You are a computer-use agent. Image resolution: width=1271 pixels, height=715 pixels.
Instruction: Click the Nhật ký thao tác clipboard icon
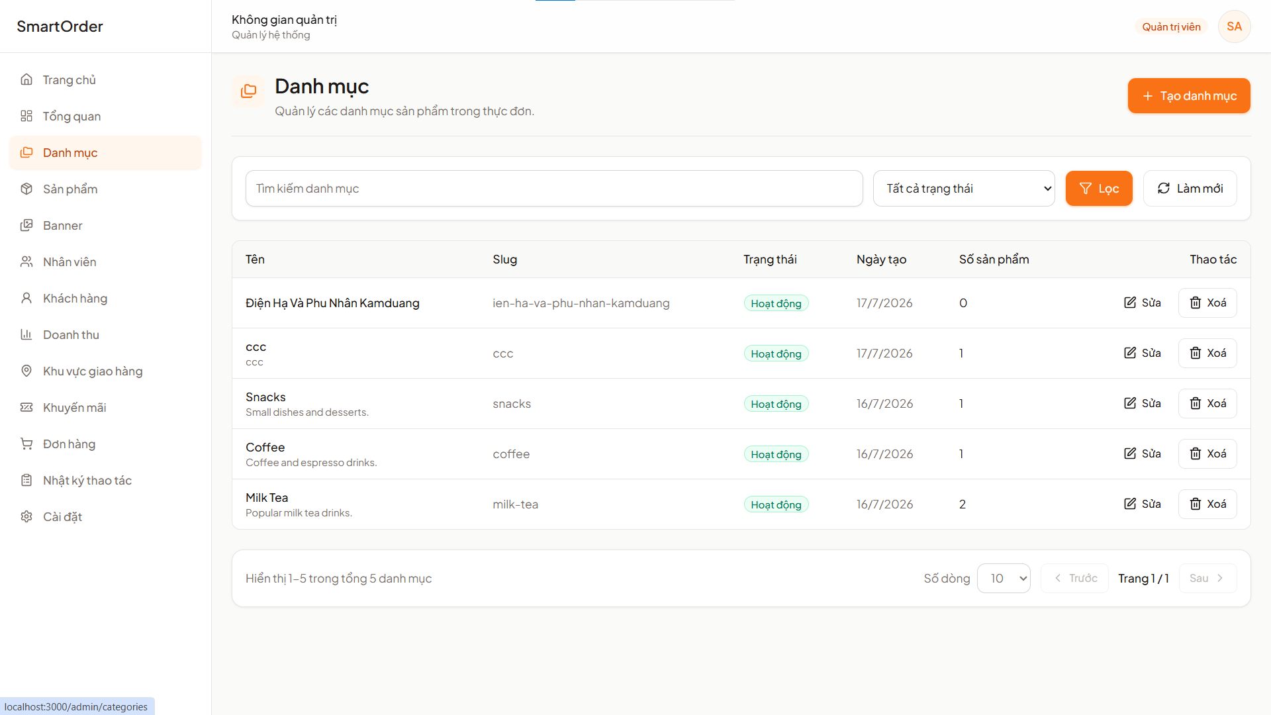pos(26,480)
